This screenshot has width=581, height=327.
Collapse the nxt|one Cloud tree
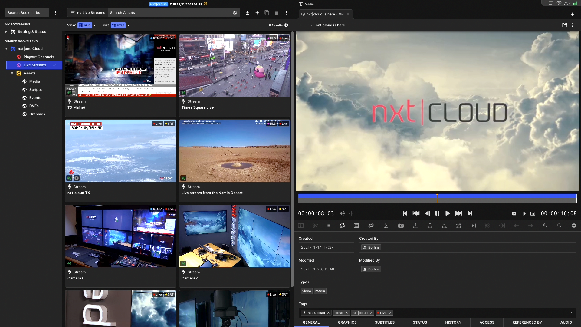[6, 49]
